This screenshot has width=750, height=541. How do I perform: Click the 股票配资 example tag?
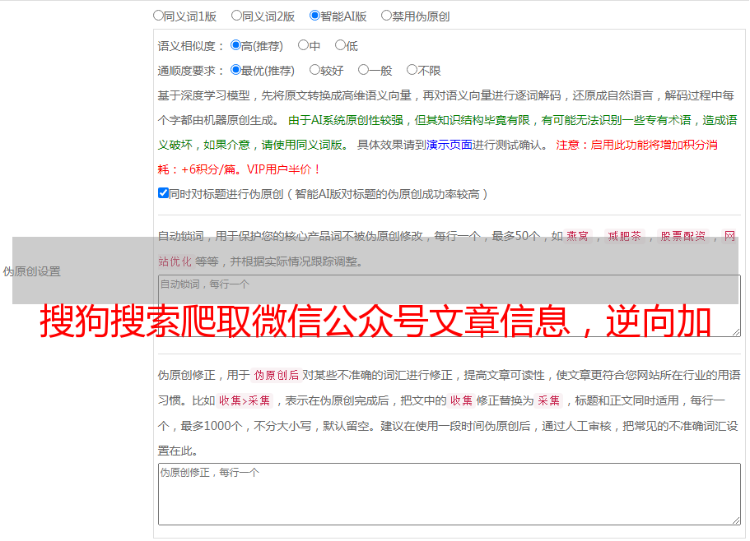pos(683,236)
